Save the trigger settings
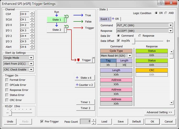 120,122
